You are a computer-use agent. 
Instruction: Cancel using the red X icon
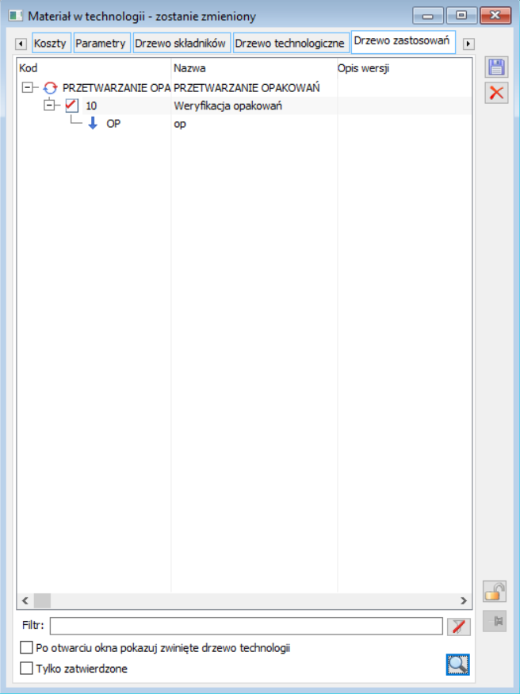click(496, 93)
